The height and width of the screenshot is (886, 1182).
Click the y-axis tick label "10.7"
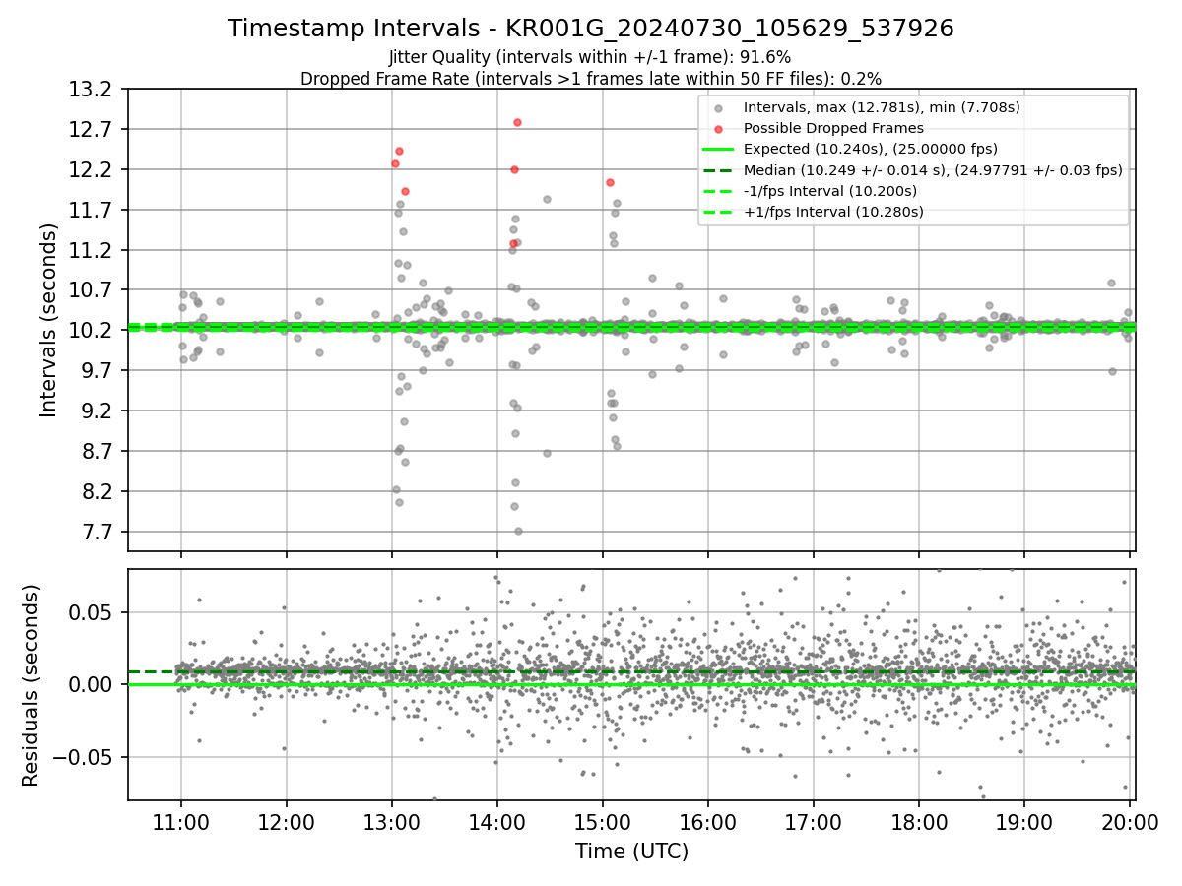pos(91,290)
